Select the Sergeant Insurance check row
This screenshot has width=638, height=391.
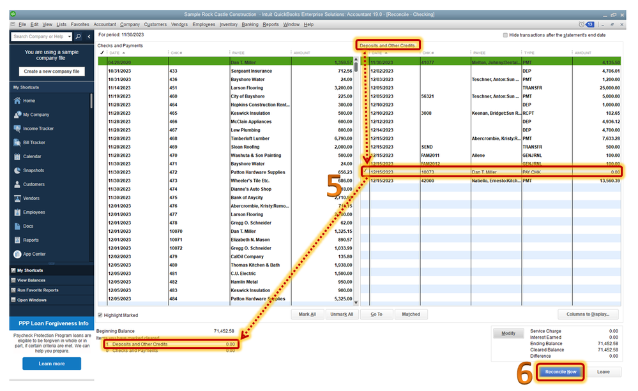[x=225, y=71]
